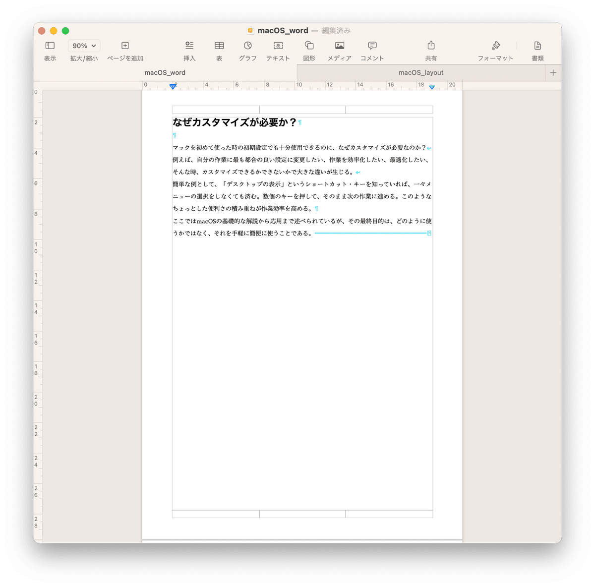
Task: Click the line starting 簡単な例として
Action: click(302, 184)
